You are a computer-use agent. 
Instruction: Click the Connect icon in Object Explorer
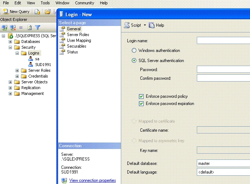pyautogui.click(x=4, y=28)
